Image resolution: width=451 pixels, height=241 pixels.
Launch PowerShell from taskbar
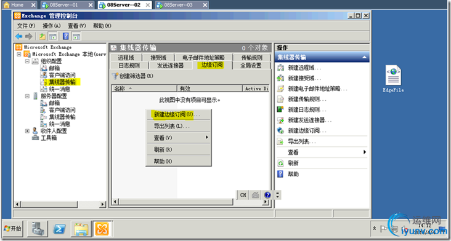tap(60, 229)
